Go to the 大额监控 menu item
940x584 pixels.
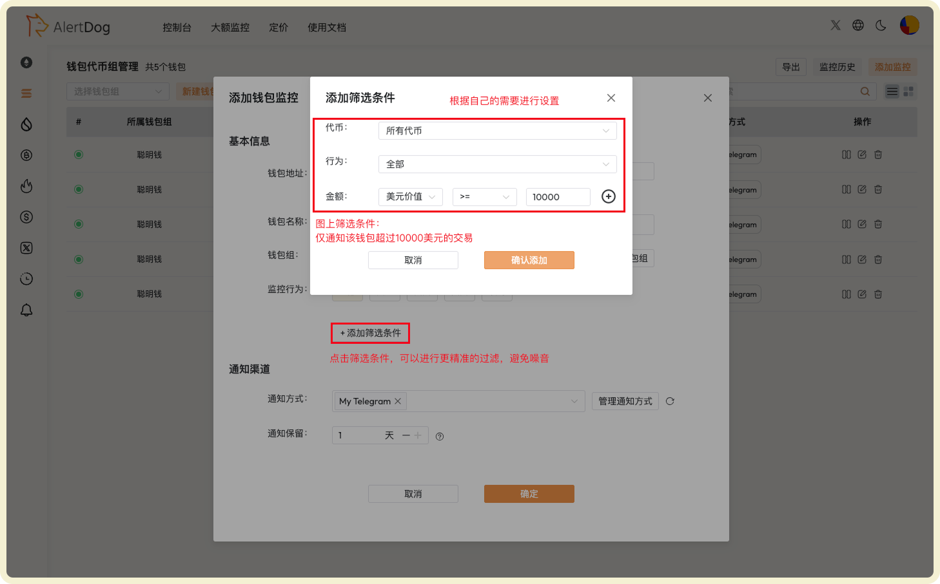[230, 27]
